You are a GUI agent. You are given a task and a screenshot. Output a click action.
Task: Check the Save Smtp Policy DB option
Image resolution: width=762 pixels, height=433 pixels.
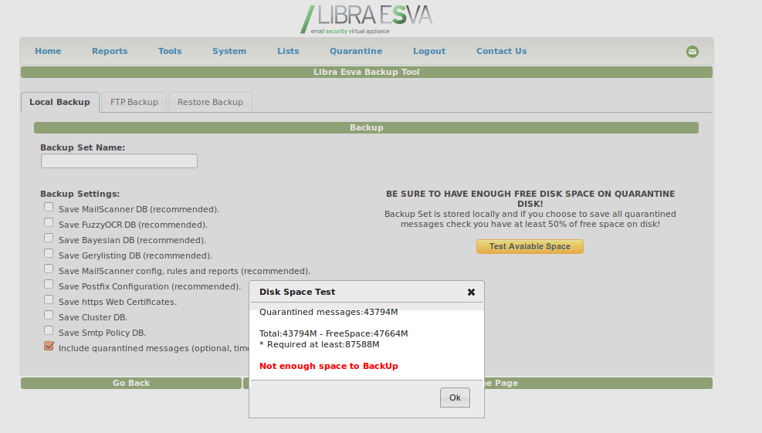49,331
